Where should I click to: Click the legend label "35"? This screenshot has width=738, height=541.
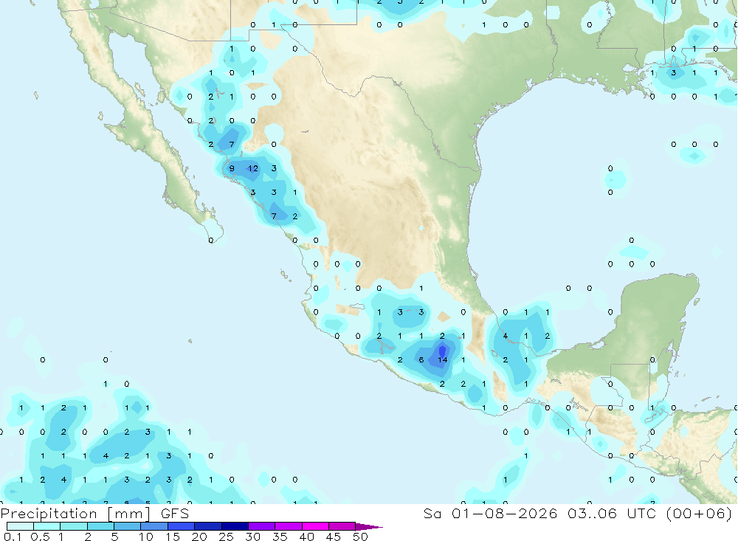(280, 537)
